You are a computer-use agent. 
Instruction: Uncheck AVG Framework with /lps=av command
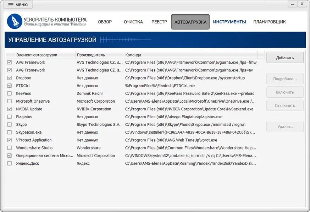(10, 70)
